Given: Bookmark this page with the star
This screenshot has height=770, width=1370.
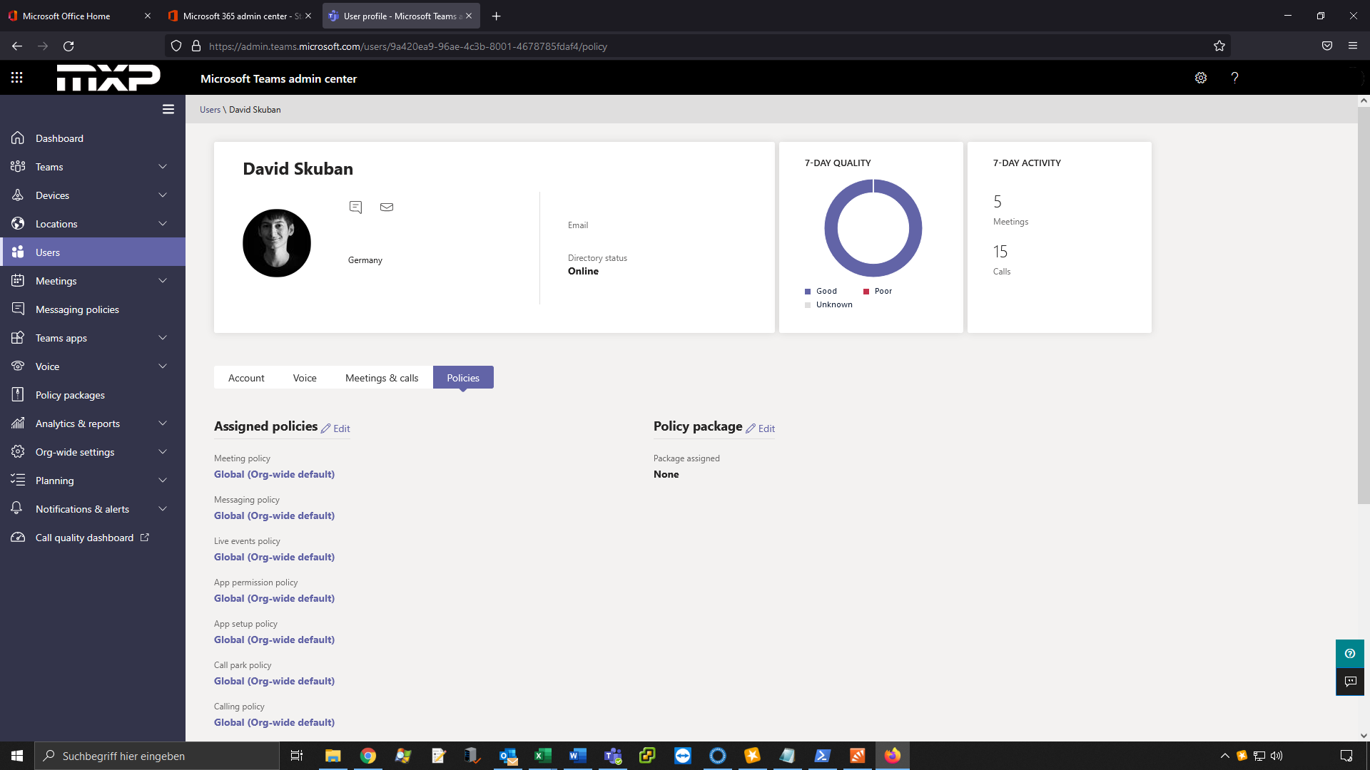Looking at the screenshot, I should click(x=1219, y=46).
